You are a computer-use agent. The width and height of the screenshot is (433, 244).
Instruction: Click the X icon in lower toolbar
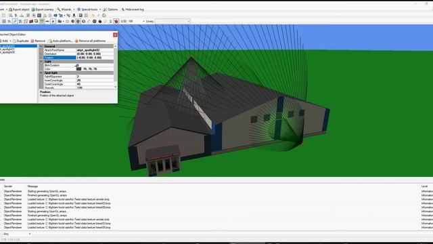(53, 21)
